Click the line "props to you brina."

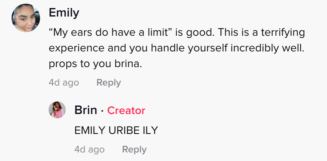95,64
